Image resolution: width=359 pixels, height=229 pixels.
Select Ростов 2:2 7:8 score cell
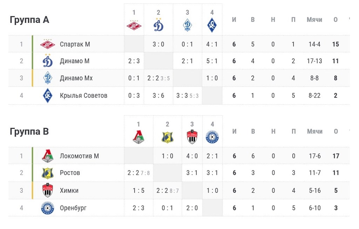point(138,173)
